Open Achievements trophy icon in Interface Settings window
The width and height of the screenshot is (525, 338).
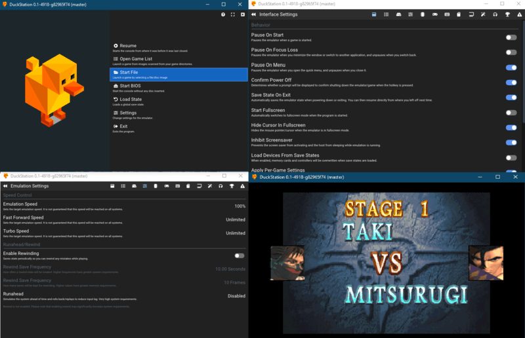(507, 14)
